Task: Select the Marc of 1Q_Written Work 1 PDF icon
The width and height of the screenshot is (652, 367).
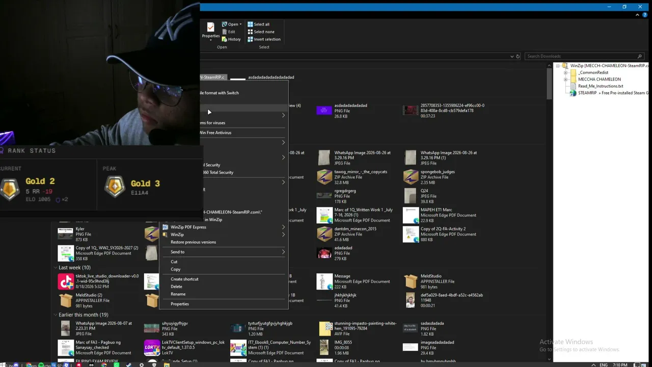Action: [324, 215]
